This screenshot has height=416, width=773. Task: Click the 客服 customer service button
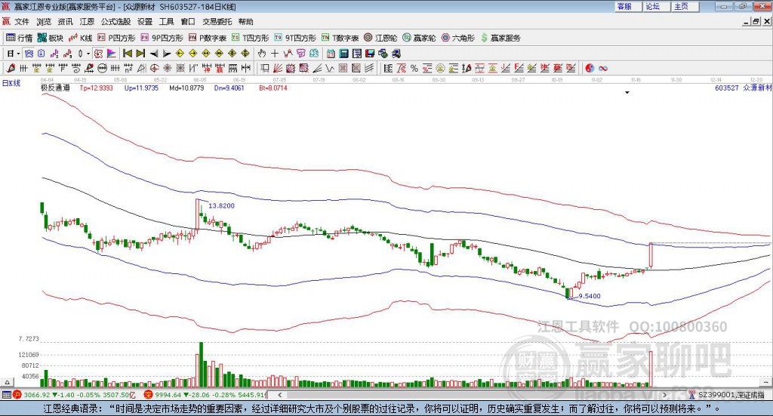628,6
